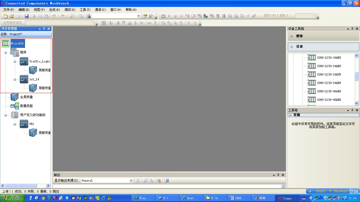This screenshot has height=202, width=360.
Task: Expand the 搜索 section
Action: pyautogui.click(x=291, y=36)
